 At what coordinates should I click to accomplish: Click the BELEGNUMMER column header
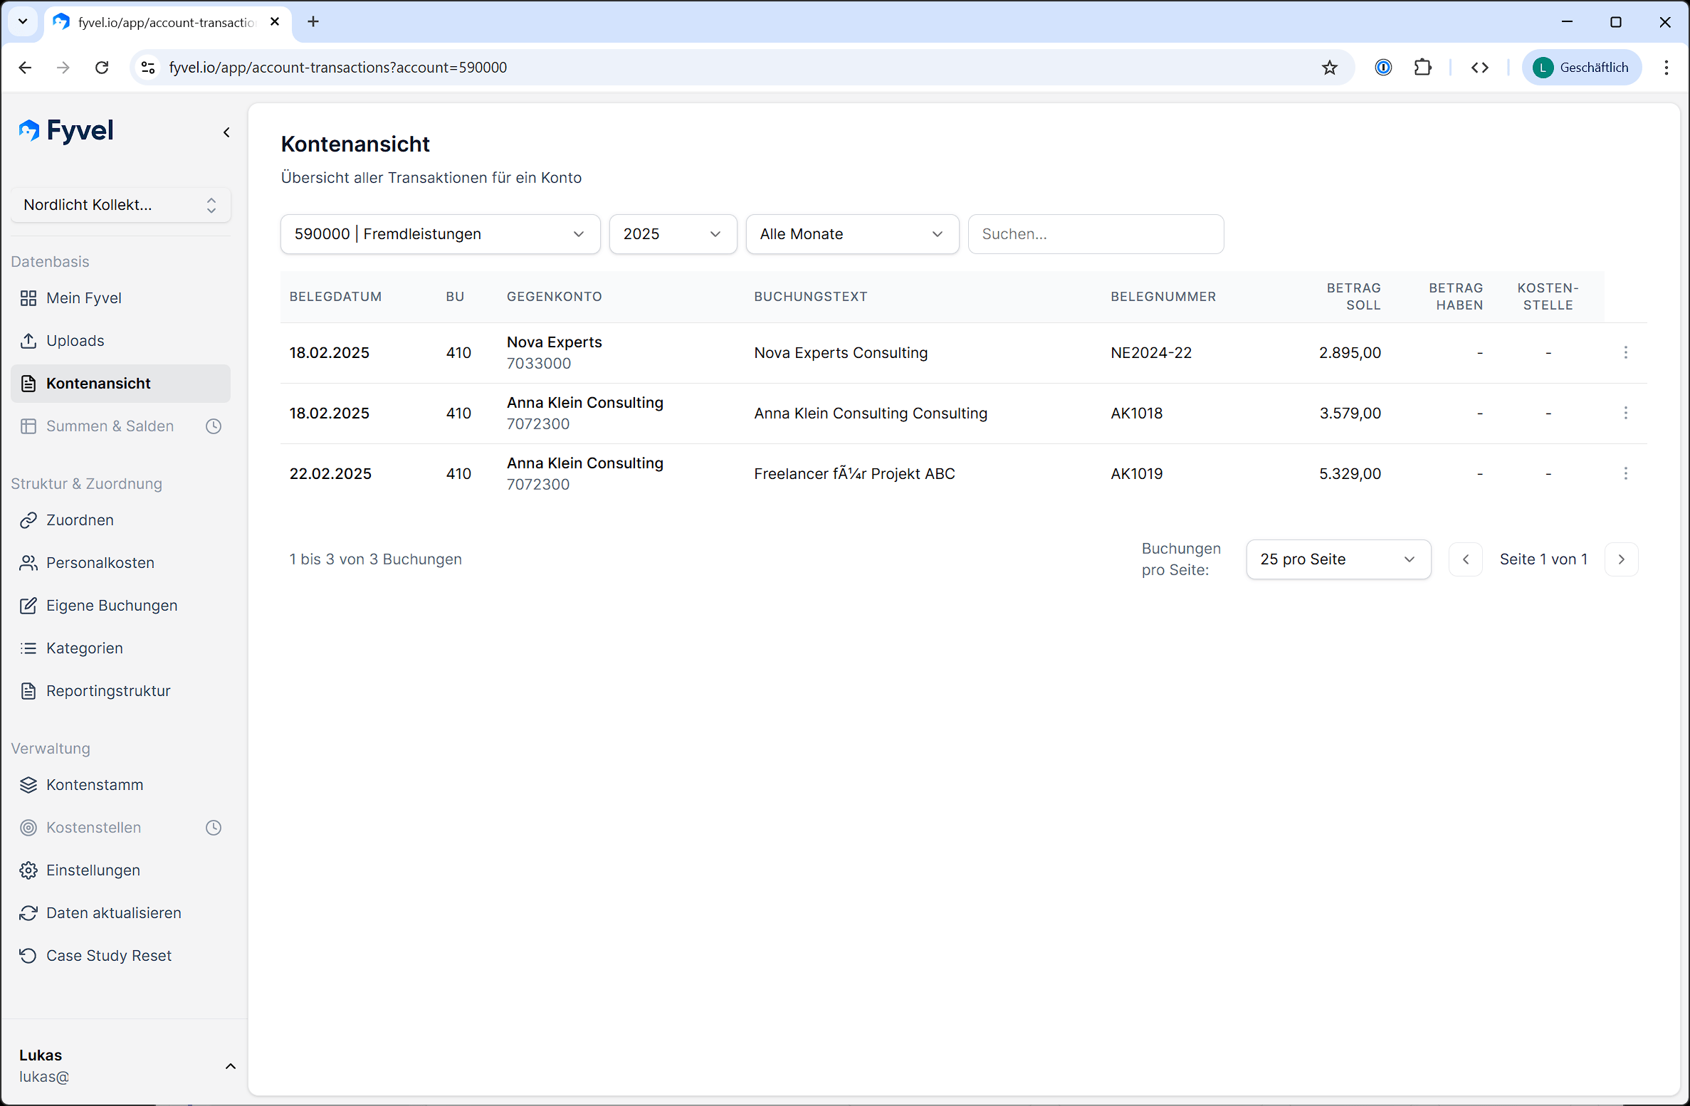point(1163,297)
